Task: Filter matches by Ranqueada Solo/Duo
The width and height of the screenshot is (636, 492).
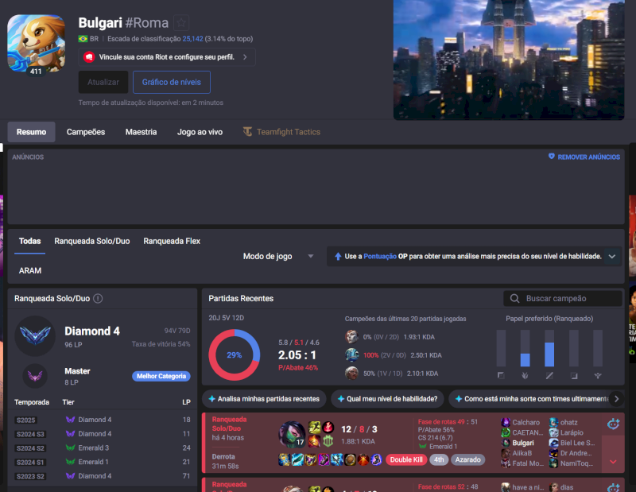Action: 91,241
